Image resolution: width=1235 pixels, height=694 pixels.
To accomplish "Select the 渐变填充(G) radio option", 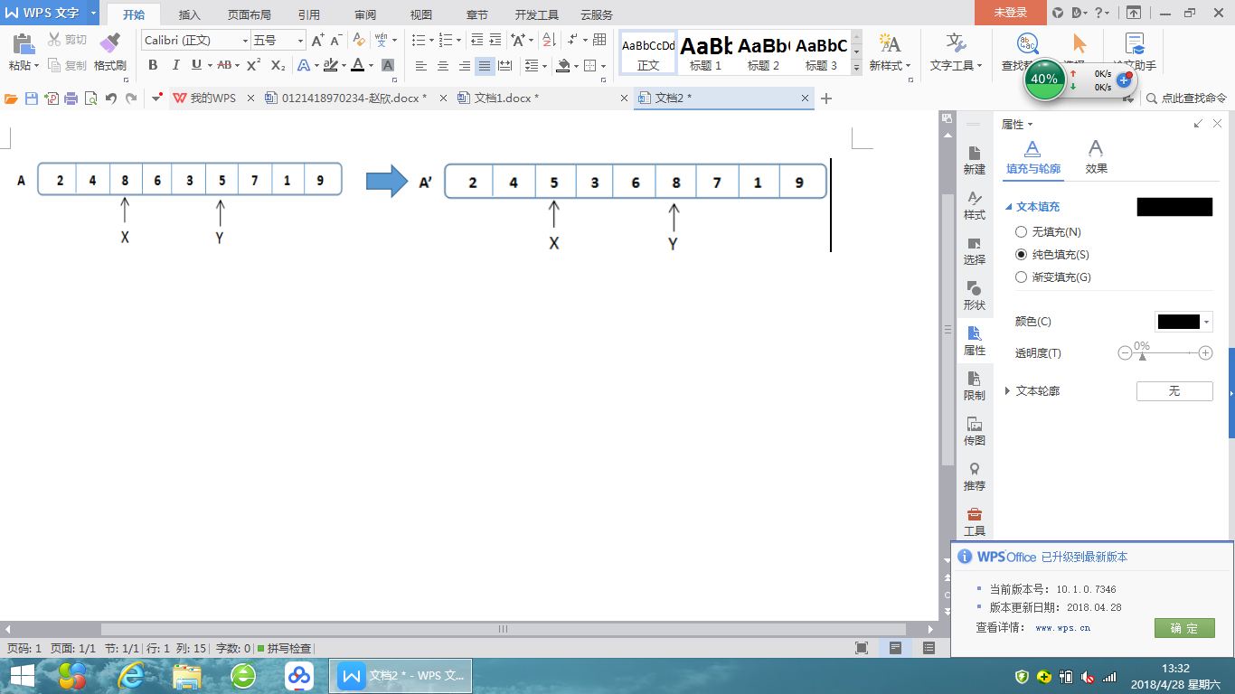I will pos(1022,277).
